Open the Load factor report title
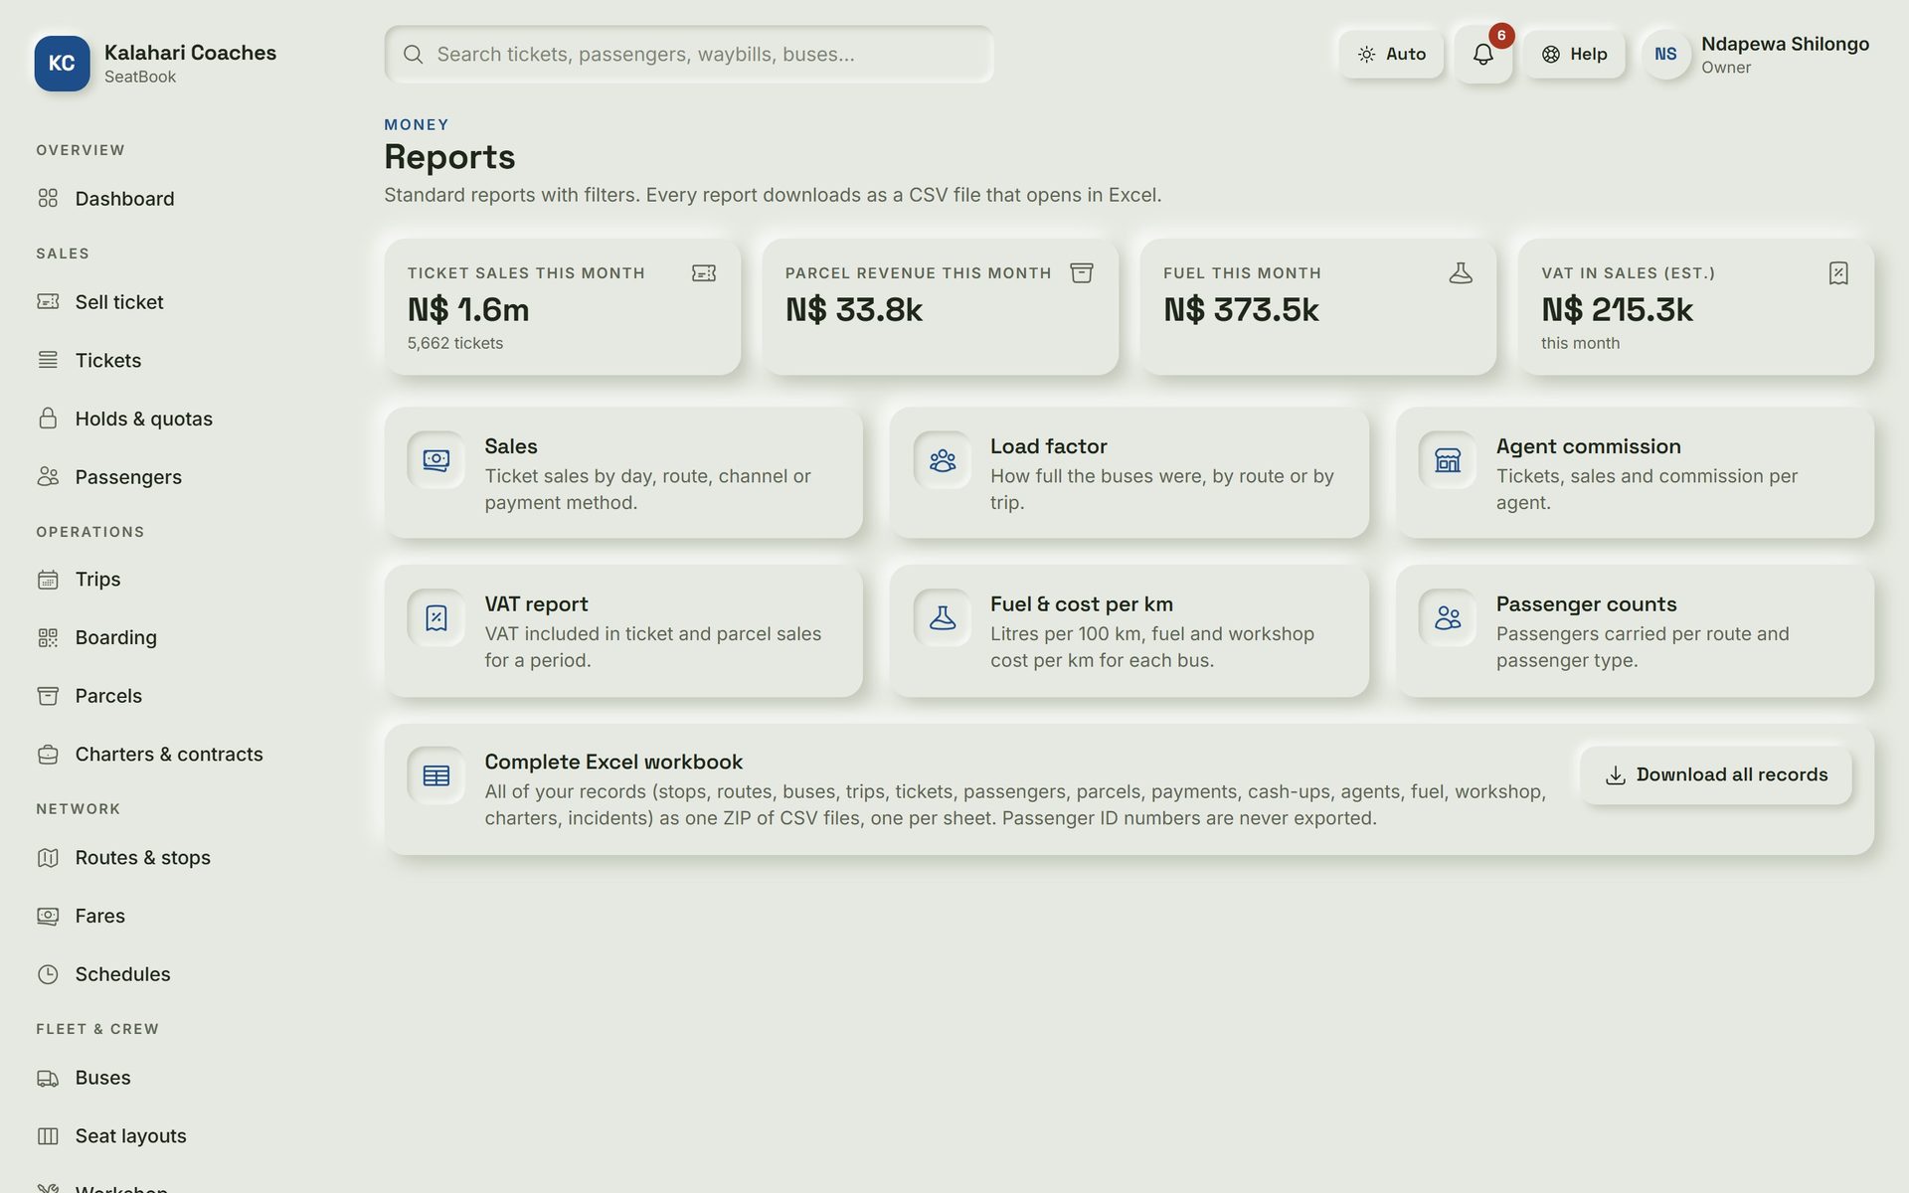 pyautogui.click(x=1048, y=446)
